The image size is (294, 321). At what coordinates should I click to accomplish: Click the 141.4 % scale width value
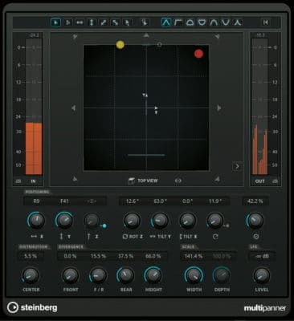click(x=194, y=256)
